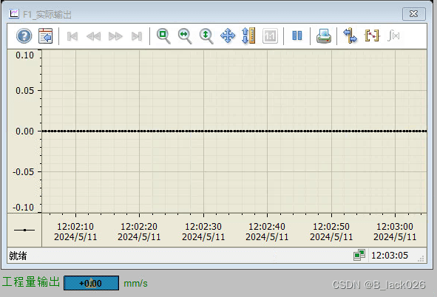
Task: Select the move axes area ruler tool
Action: click(248, 35)
